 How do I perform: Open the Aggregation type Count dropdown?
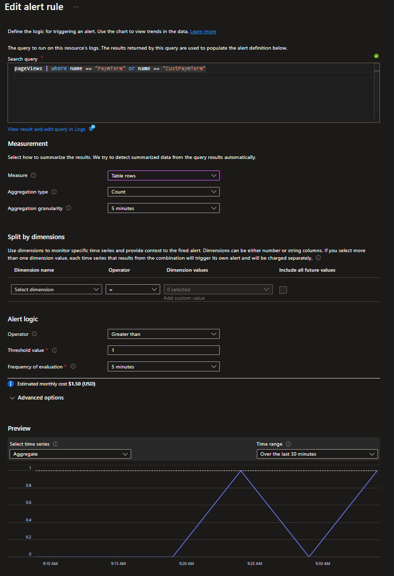coord(163,192)
